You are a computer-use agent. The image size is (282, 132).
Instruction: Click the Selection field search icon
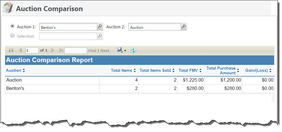point(100,36)
